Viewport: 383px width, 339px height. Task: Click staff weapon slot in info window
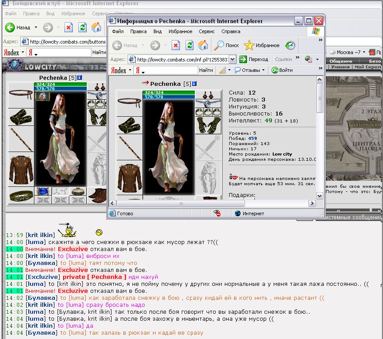129,147
